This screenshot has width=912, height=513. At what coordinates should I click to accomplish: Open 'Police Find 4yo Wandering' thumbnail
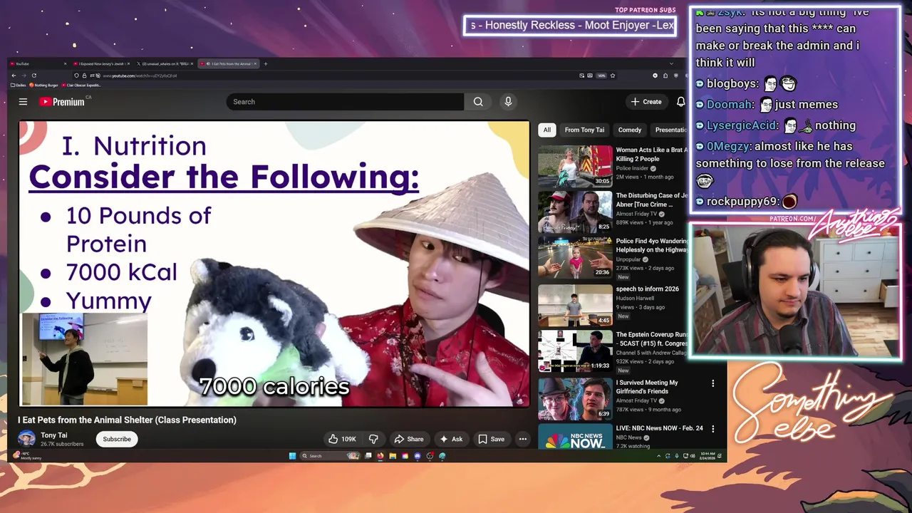pyautogui.click(x=575, y=257)
